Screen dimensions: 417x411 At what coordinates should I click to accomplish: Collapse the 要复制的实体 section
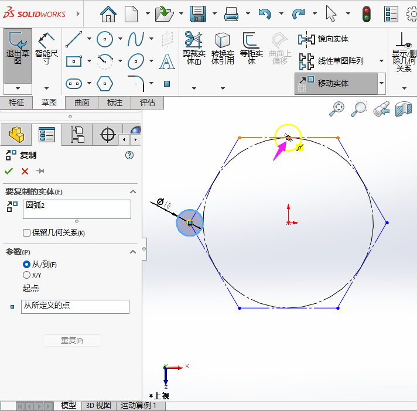133,191
